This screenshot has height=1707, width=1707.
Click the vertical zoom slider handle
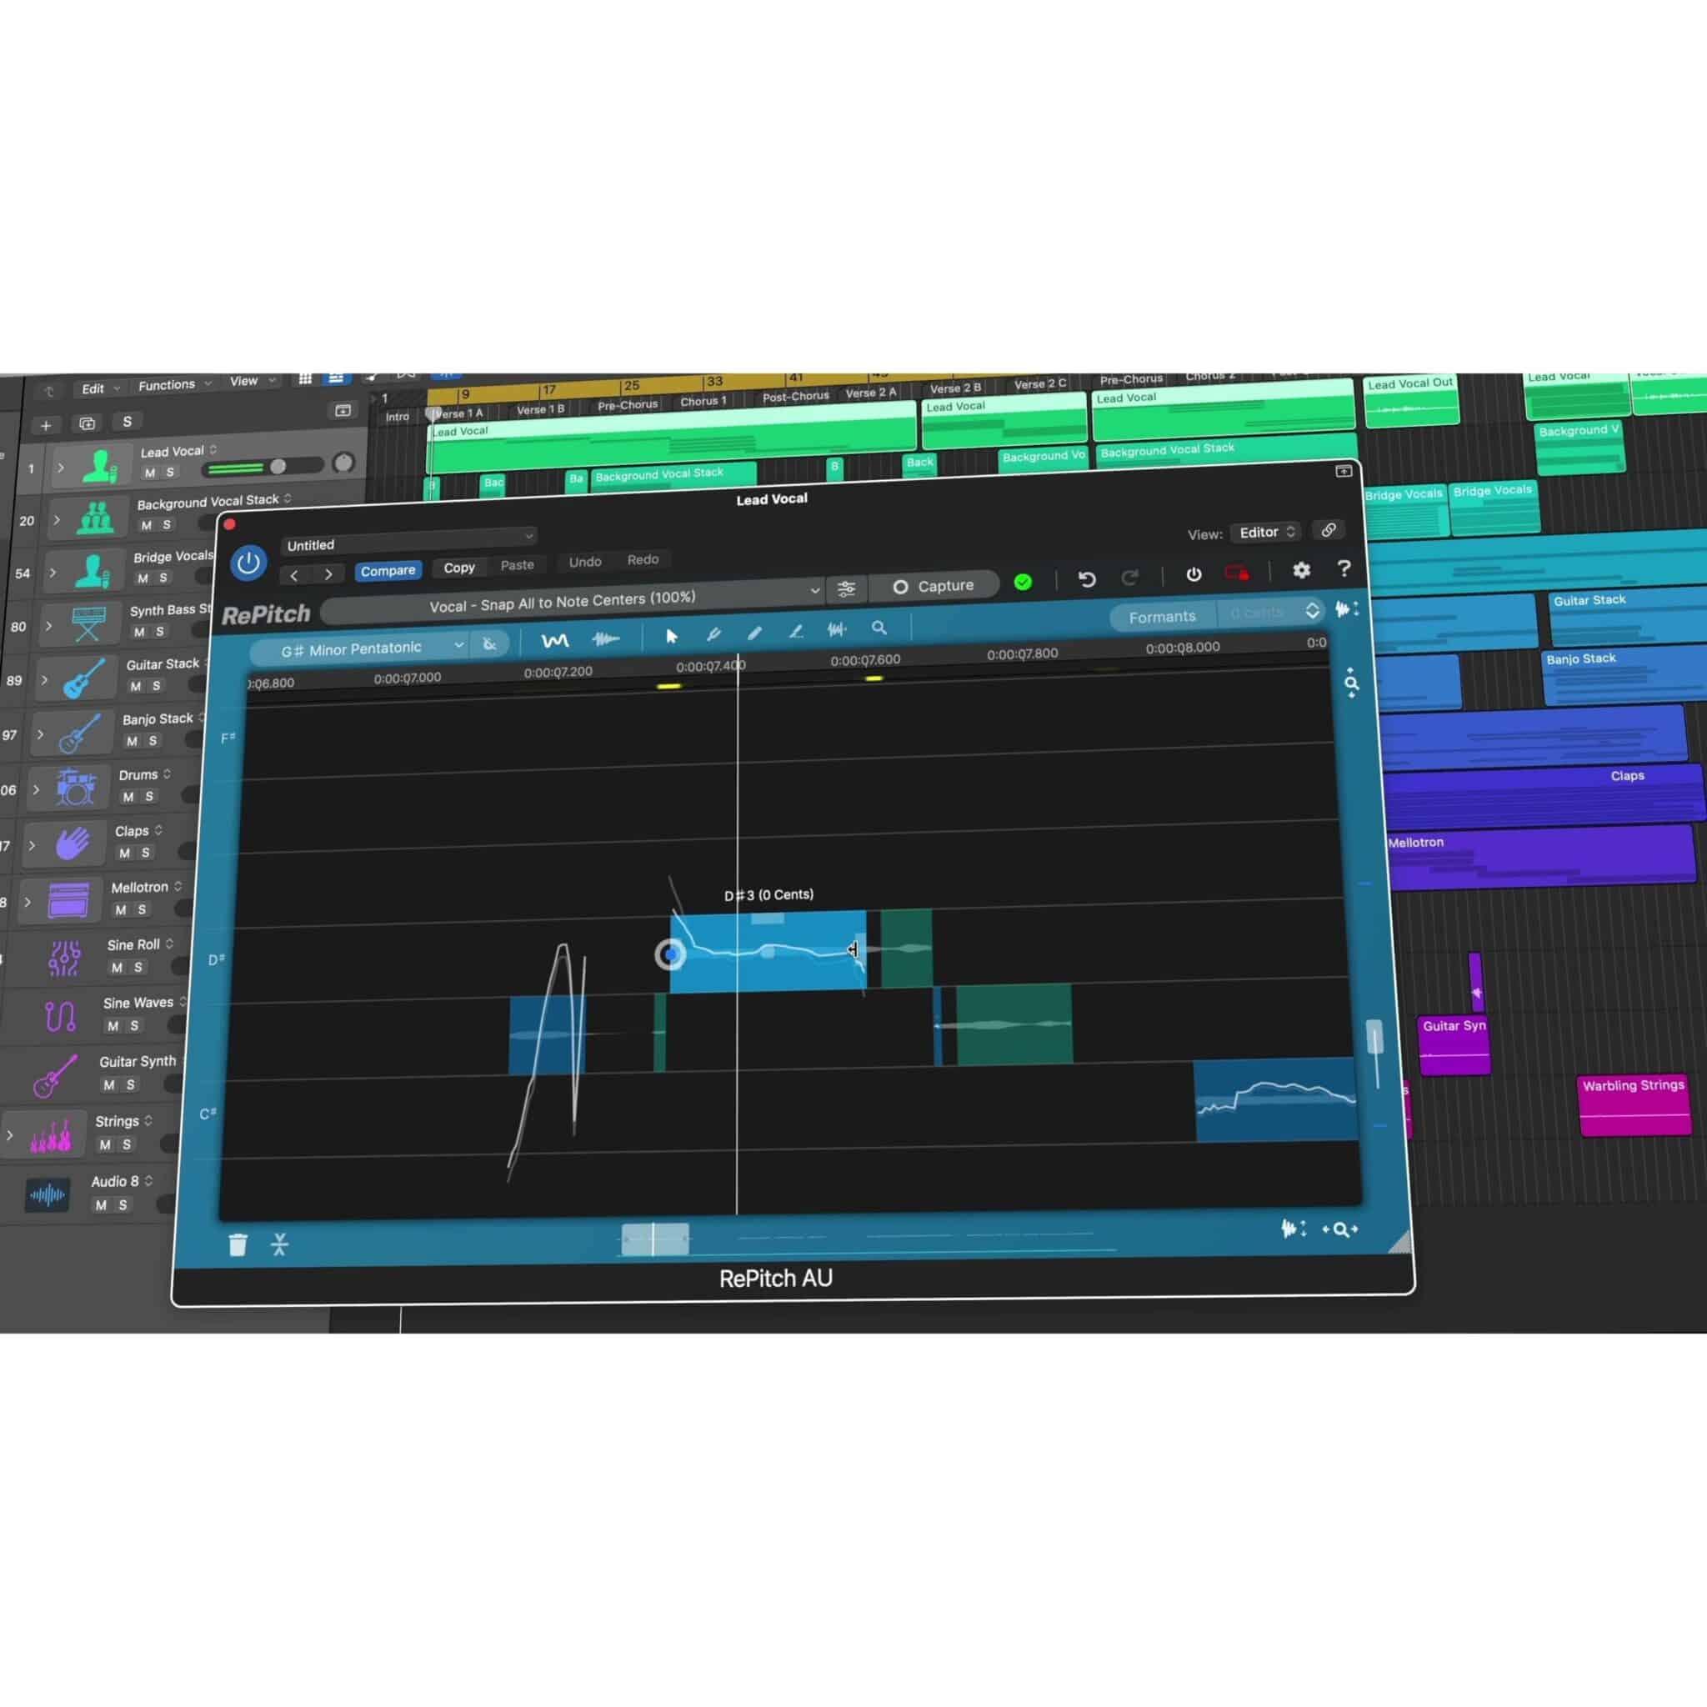click(x=1374, y=1037)
